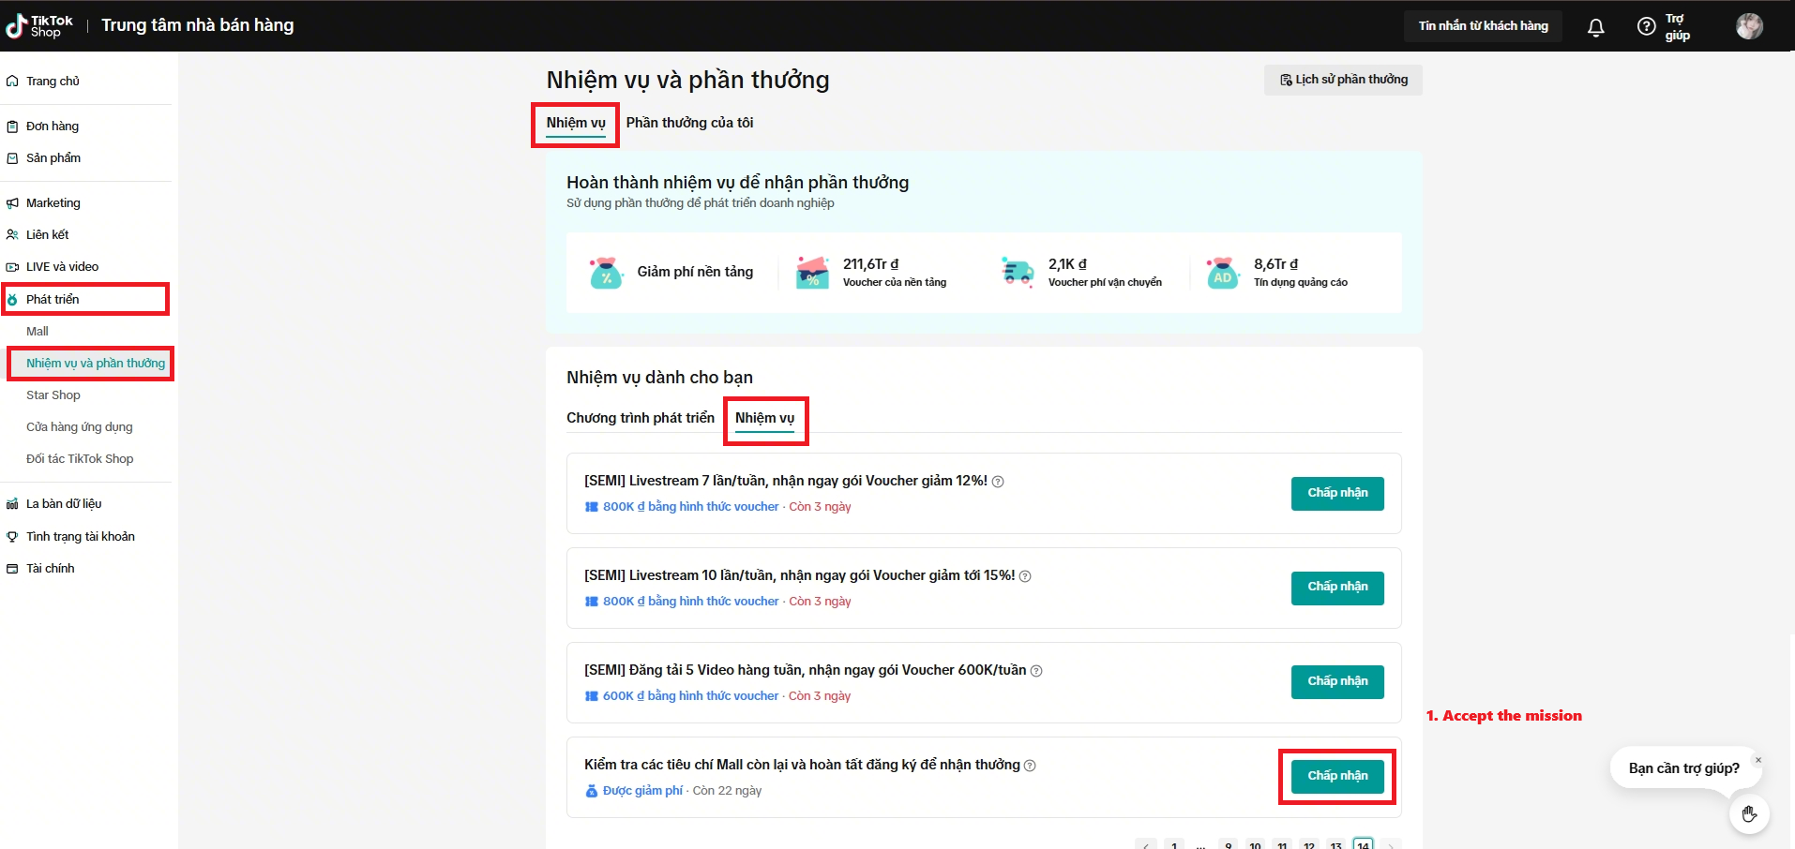Accept the Livestream 10 lần/tuần mission

click(1337, 588)
